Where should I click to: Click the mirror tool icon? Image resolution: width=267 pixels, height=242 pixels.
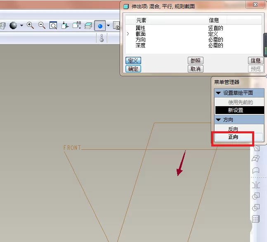256,185
